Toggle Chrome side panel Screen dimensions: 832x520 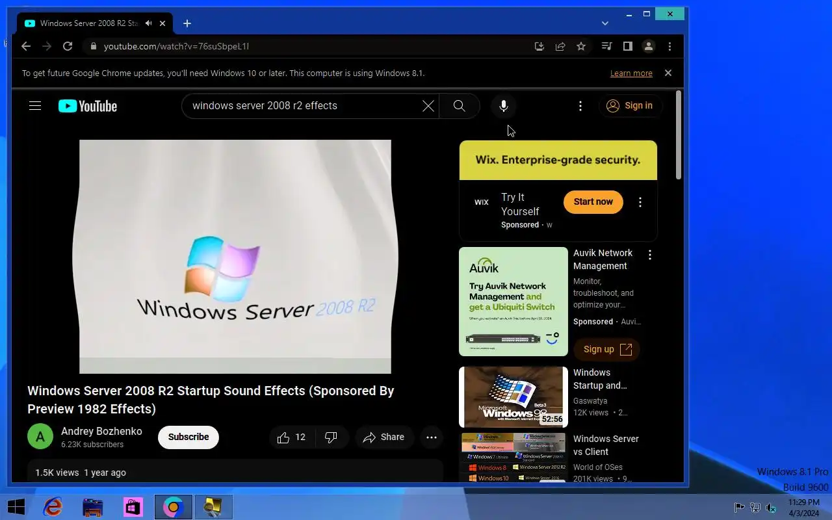627,46
